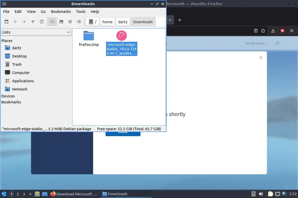Open the Lubuntu application menu
The width and height of the screenshot is (298, 198).
(x=4, y=194)
